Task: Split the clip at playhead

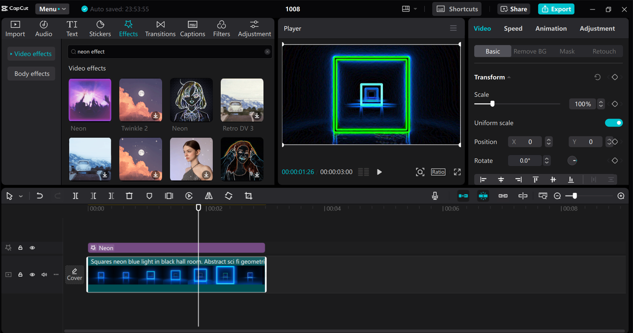Action: [75, 196]
